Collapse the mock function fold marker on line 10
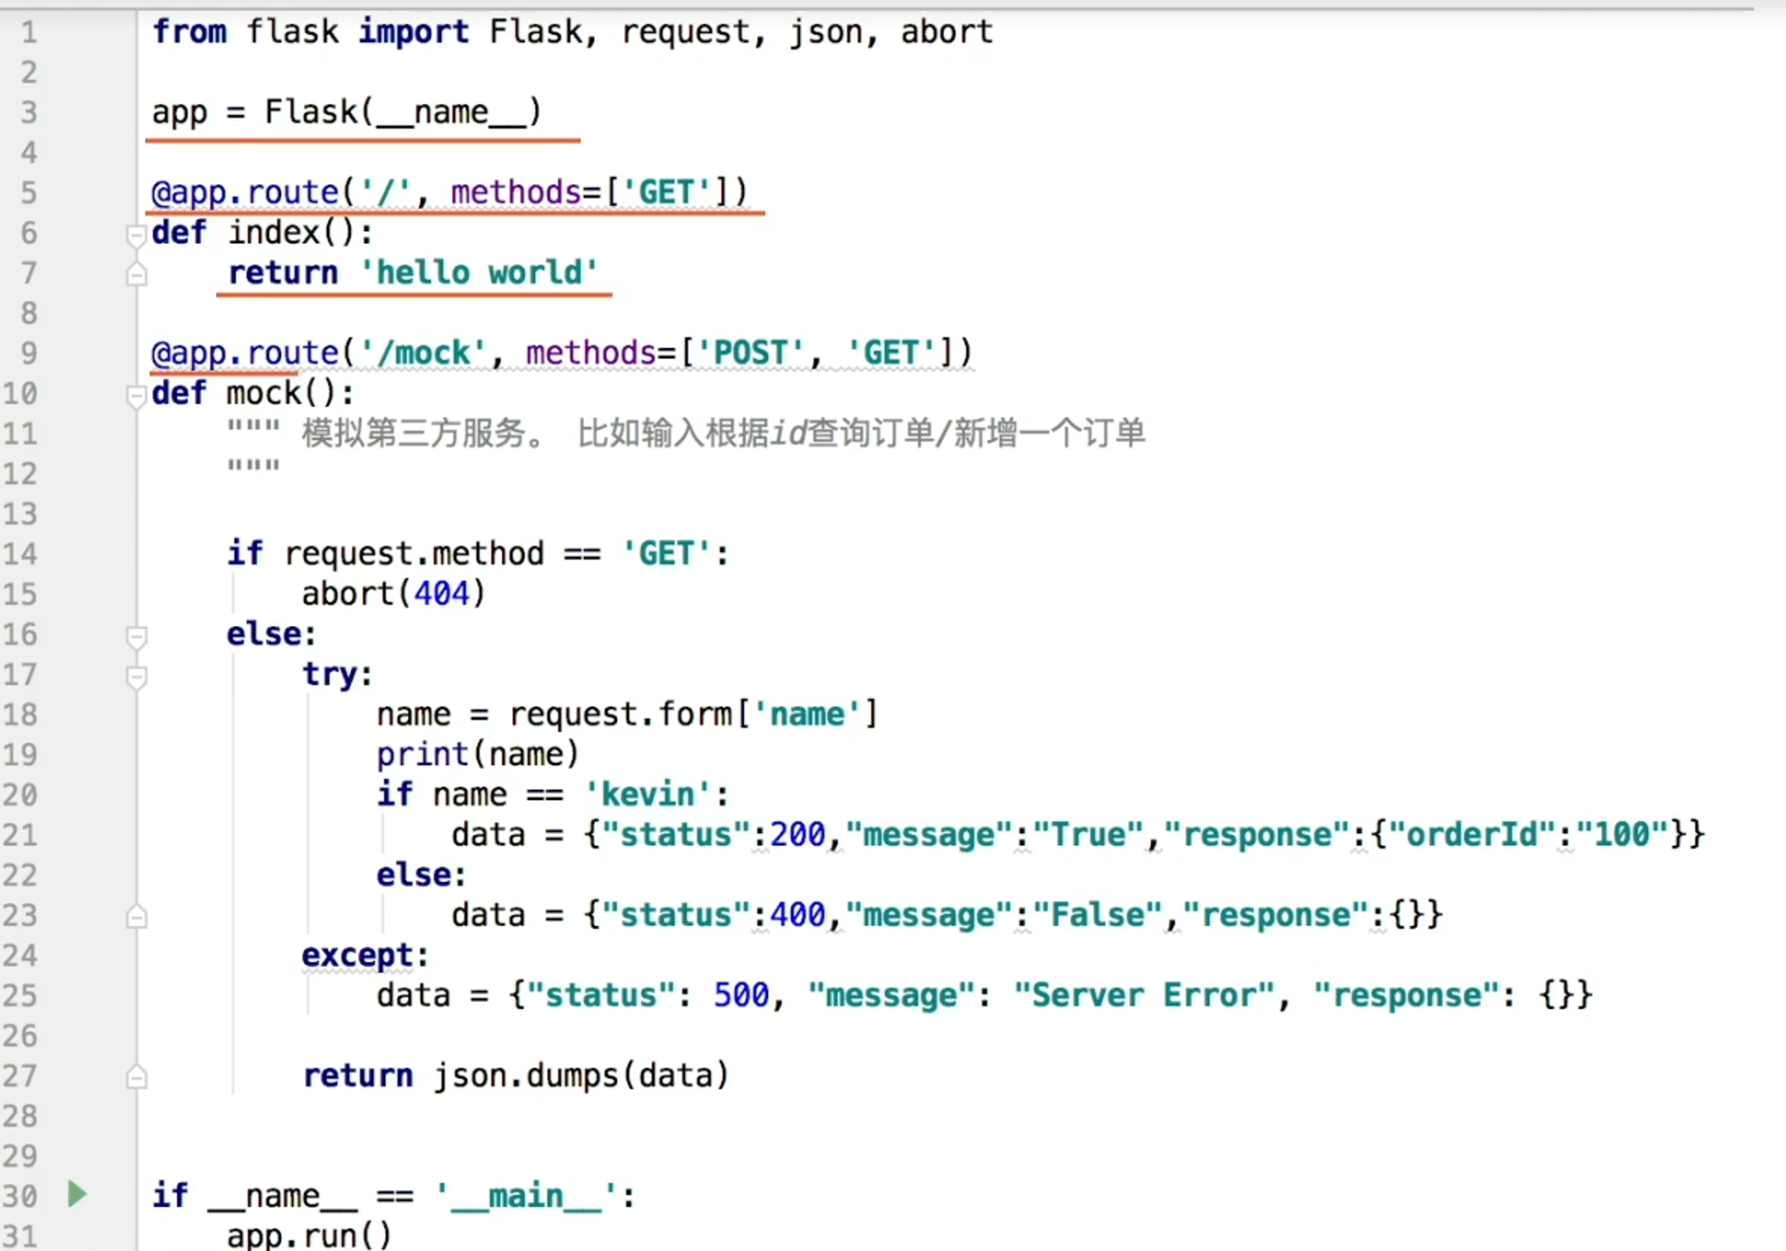This screenshot has height=1251, width=1786. pos(136,396)
